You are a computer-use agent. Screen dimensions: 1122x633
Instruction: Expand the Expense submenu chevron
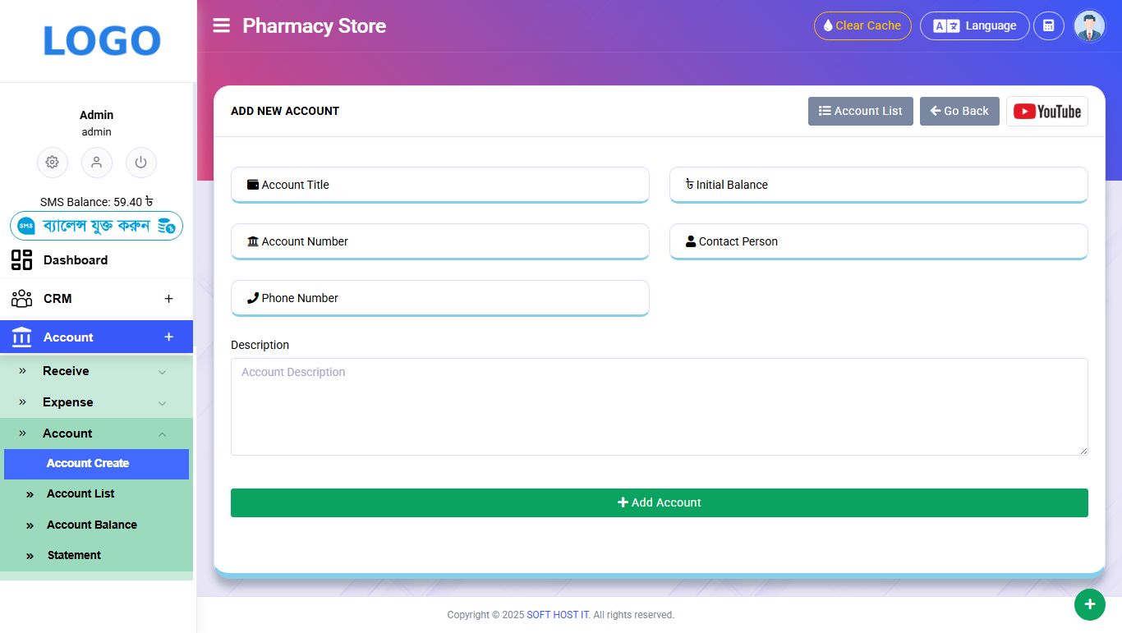click(x=162, y=403)
